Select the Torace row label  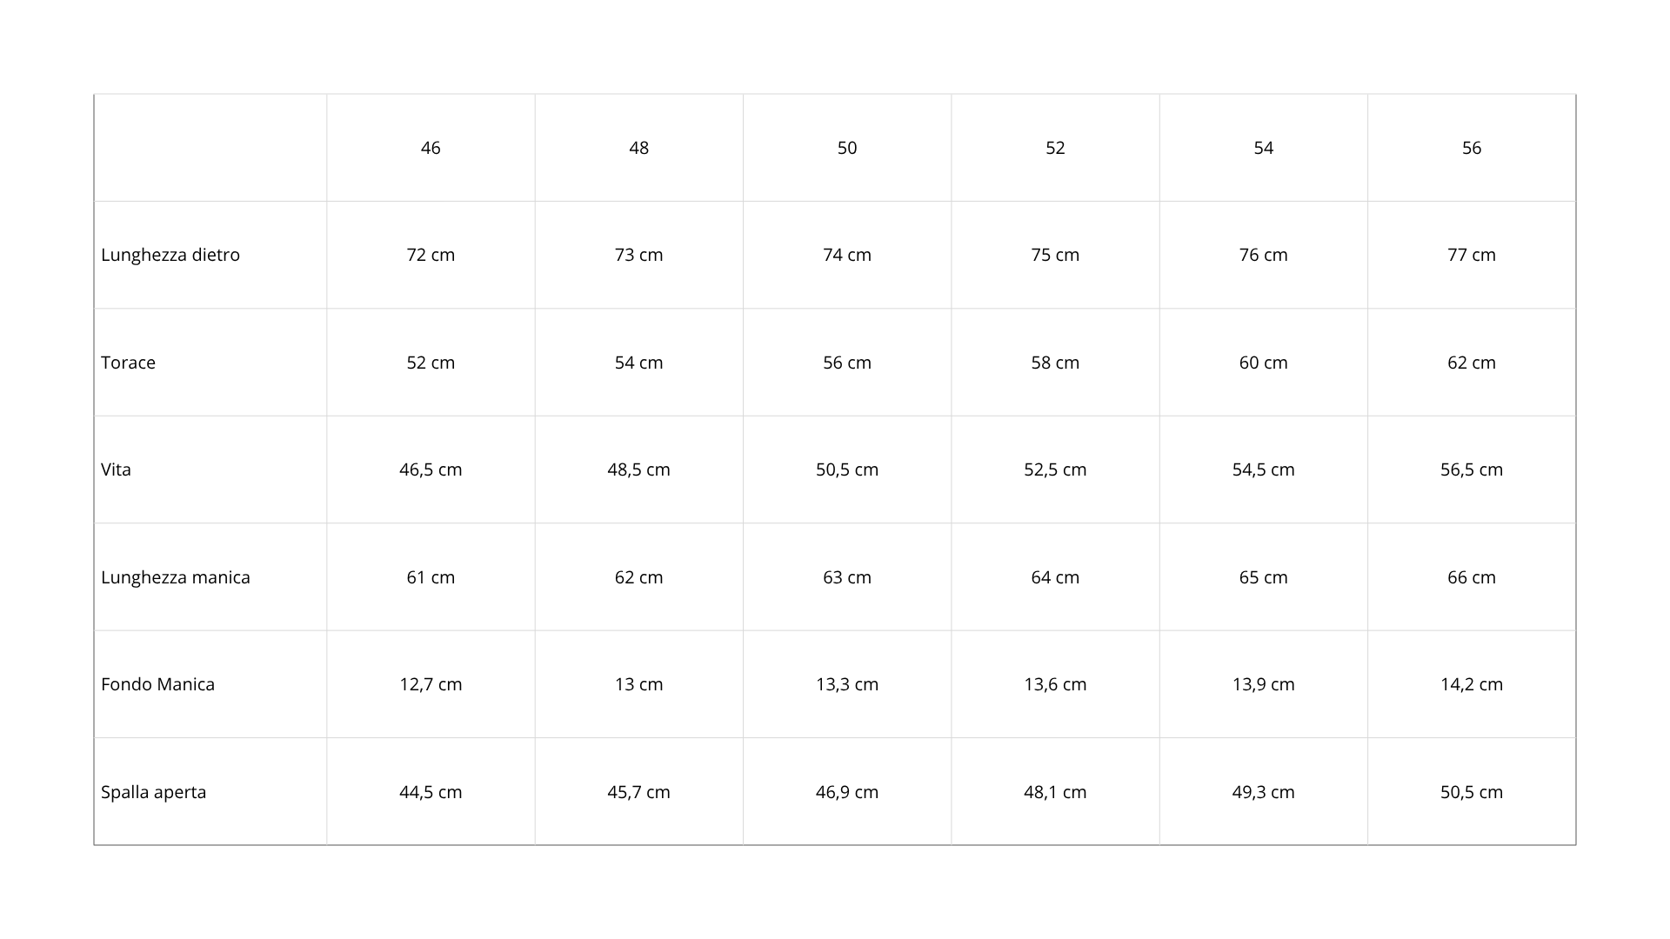128,363
